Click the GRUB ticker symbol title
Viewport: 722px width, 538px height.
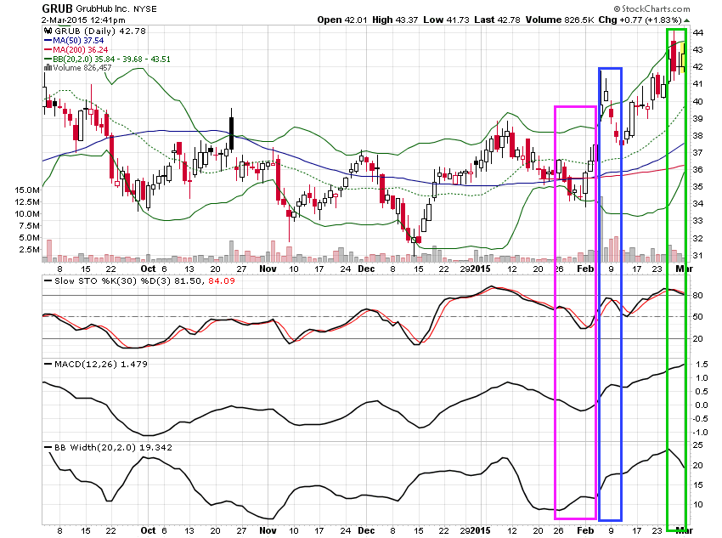[57, 8]
